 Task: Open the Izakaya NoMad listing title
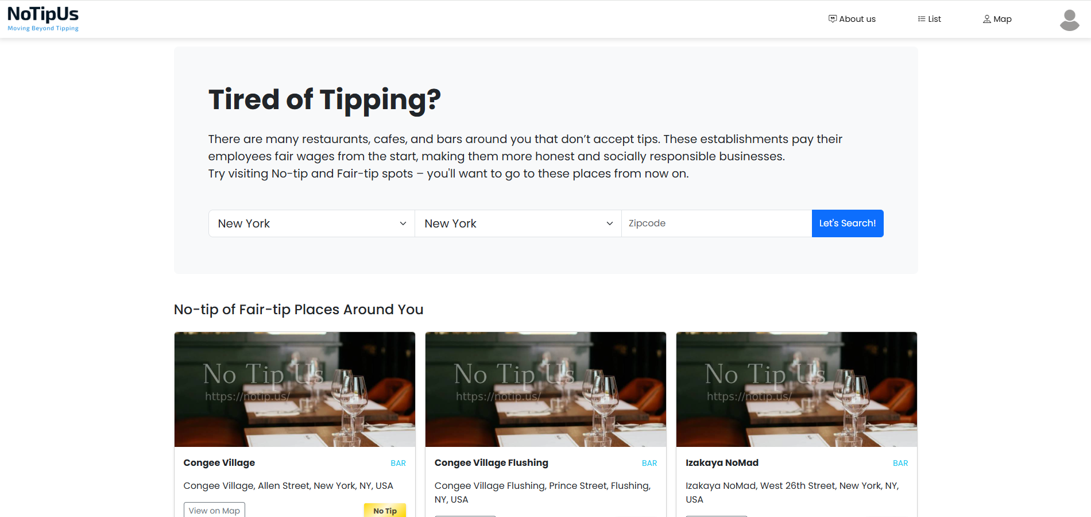click(x=722, y=463)
